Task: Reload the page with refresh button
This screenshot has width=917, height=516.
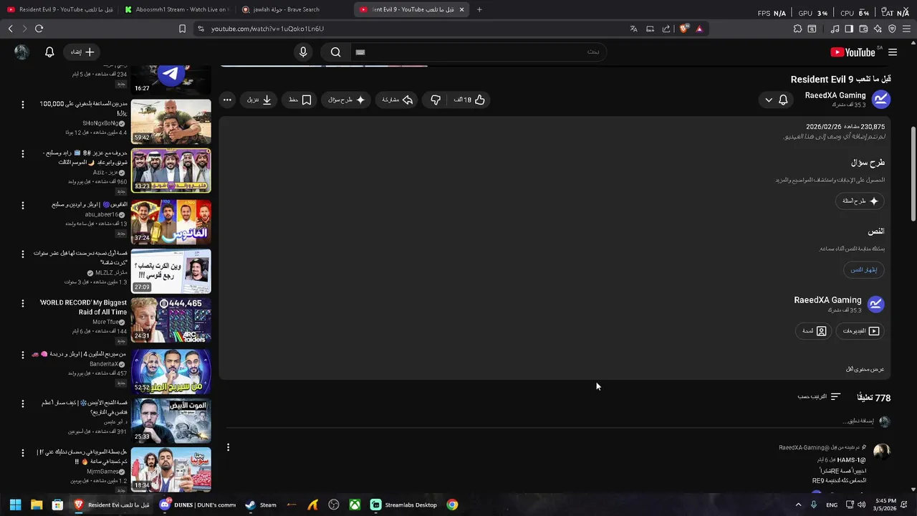Action: click(x=39, y=29)
